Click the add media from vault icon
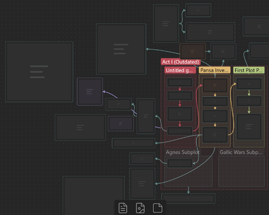The width and height of the screenshot is (269, 215). pyautogui.click(x=140, y=208)
